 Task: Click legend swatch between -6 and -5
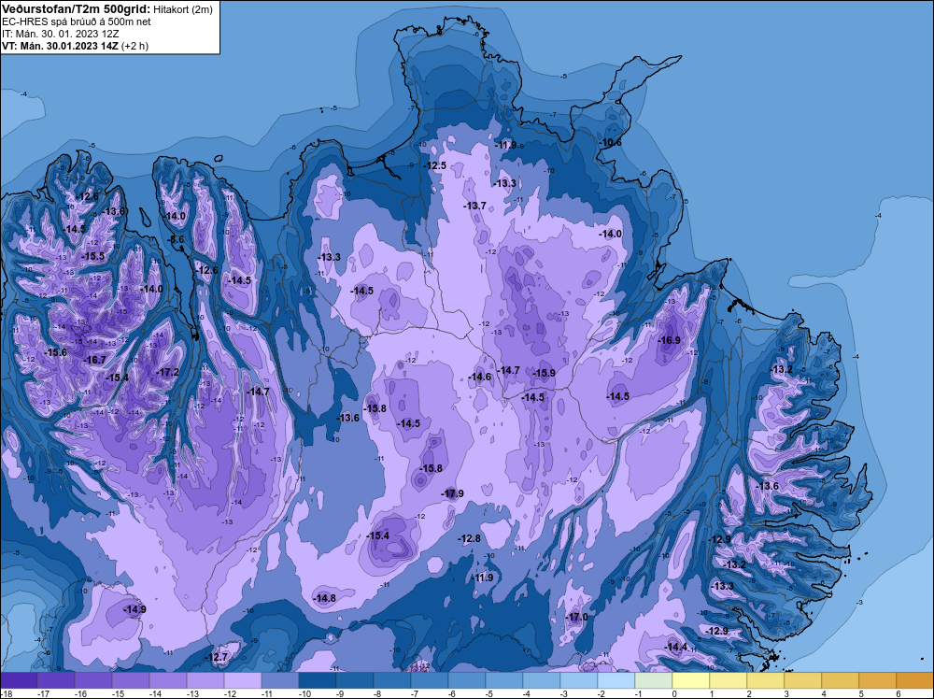click(x=467, y=680)
